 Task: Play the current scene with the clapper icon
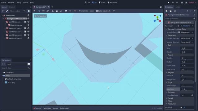point(182,2)
